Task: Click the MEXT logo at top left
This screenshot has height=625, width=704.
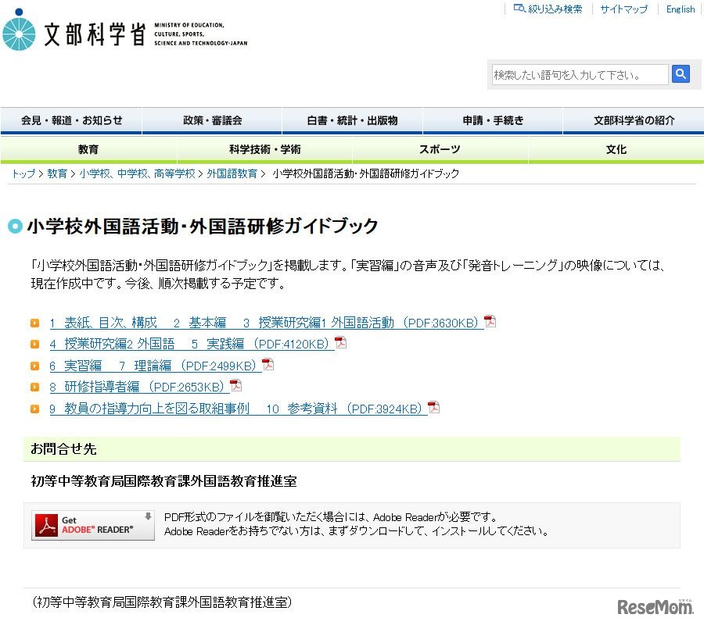Action: pyautogui.click(x=125, y=30)
